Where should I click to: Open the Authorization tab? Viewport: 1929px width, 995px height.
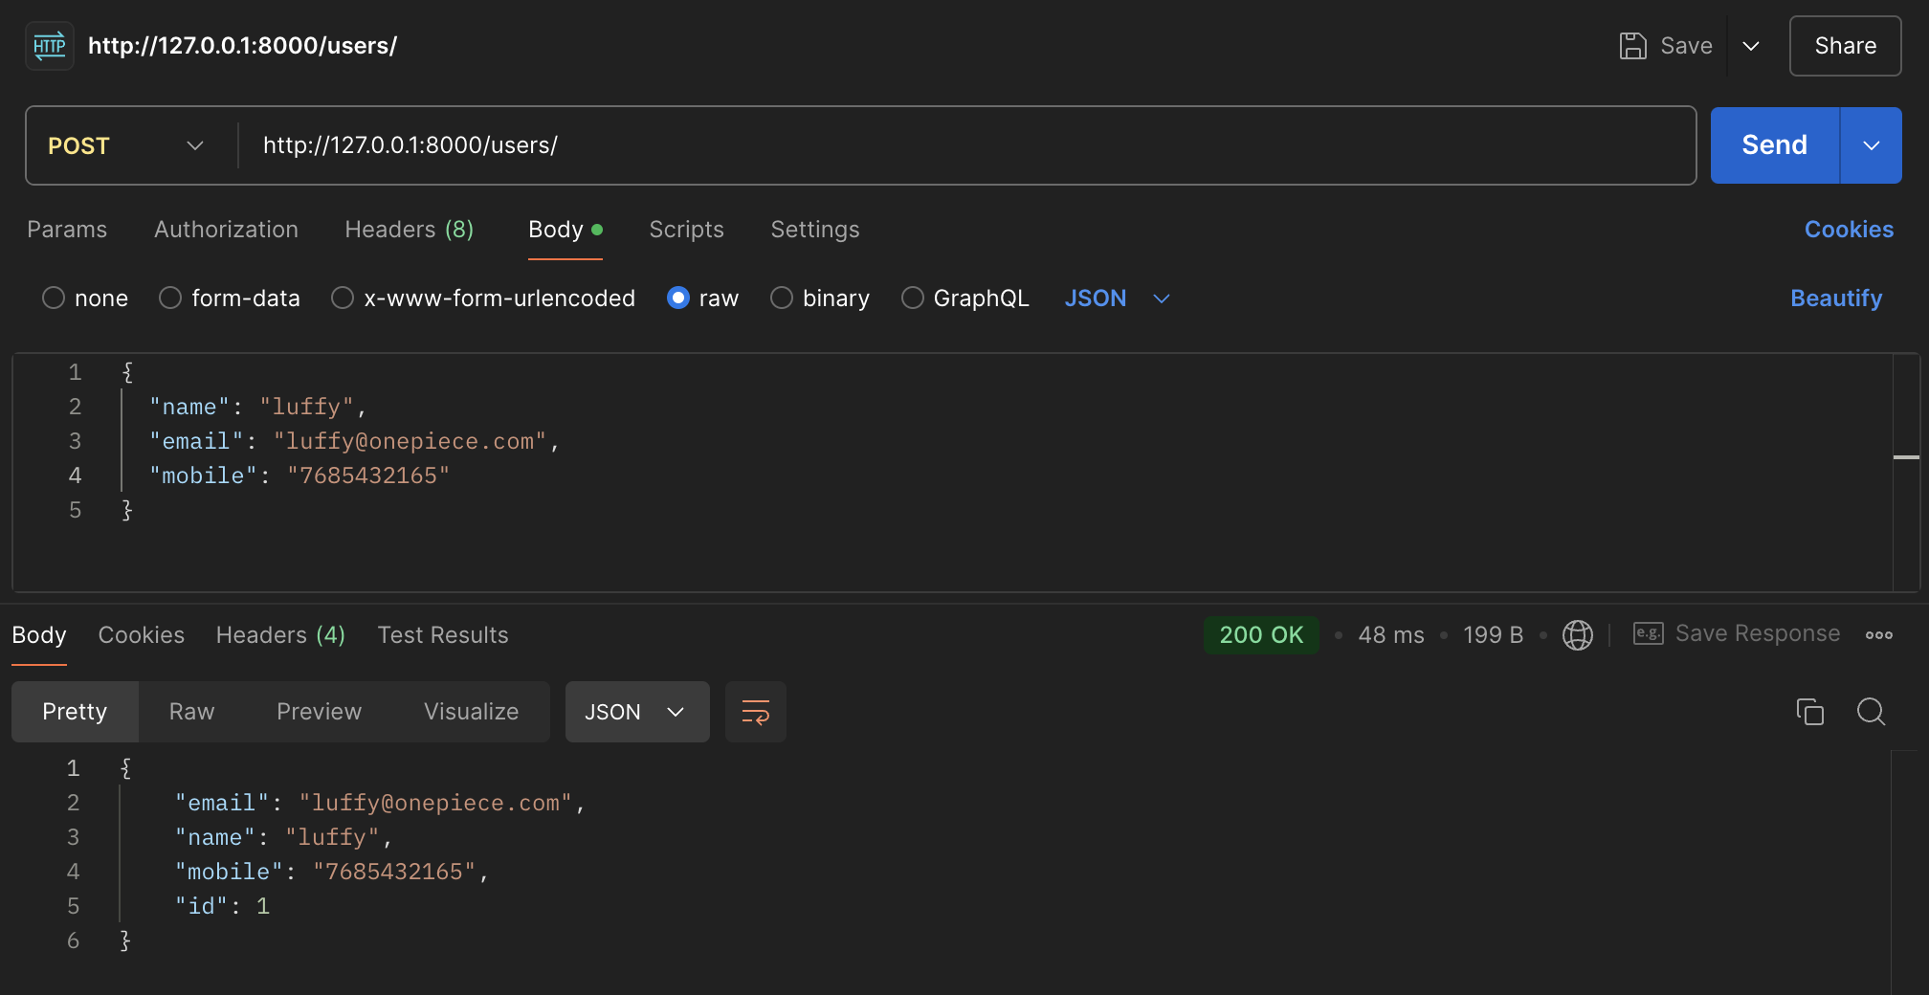[x=226, y=230]
